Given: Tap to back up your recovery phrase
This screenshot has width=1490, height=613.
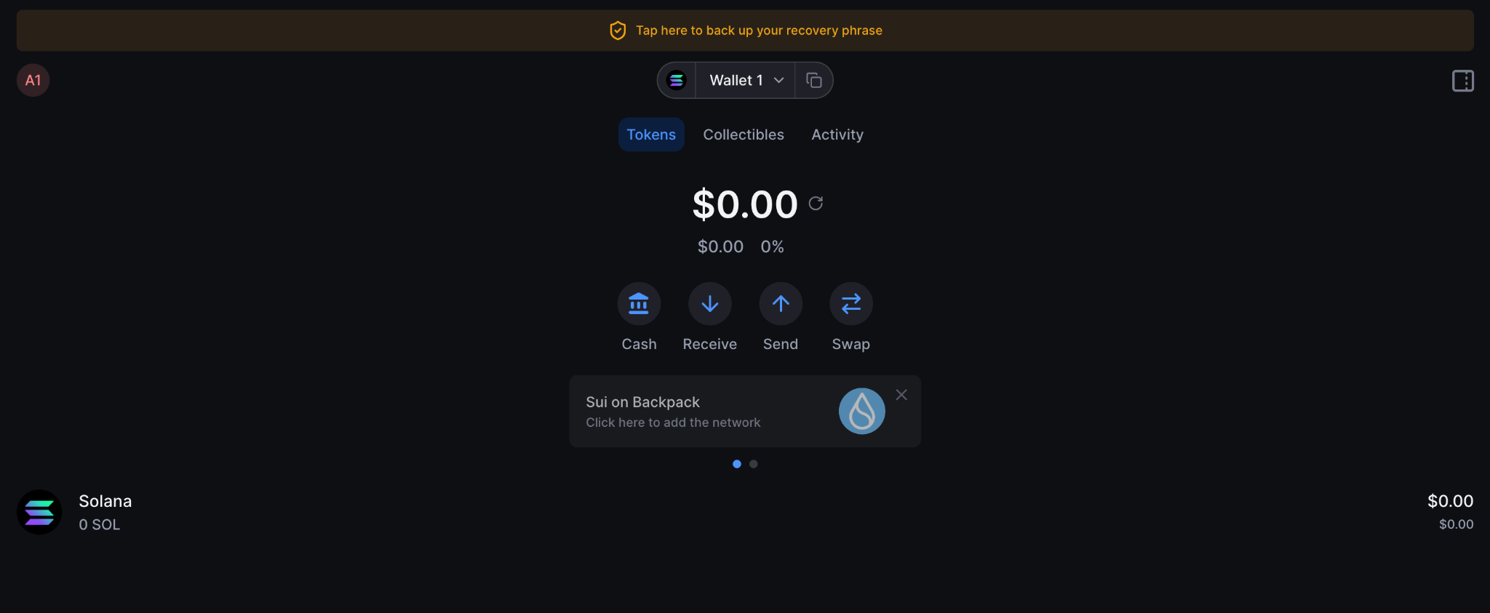Looking at the screenshot, I should pyautogui.click(x=759, y=30).
